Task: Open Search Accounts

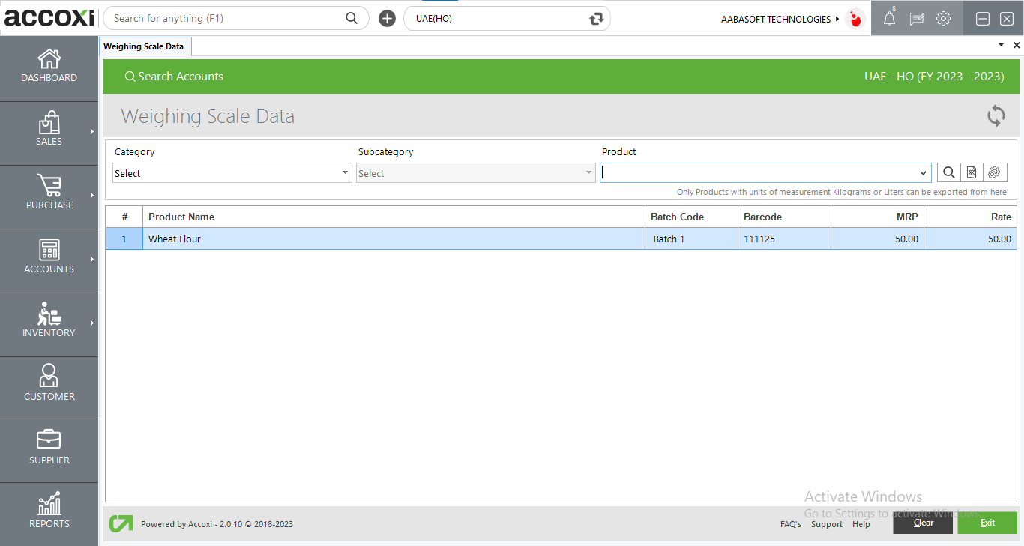Action: tap(174, 76)
